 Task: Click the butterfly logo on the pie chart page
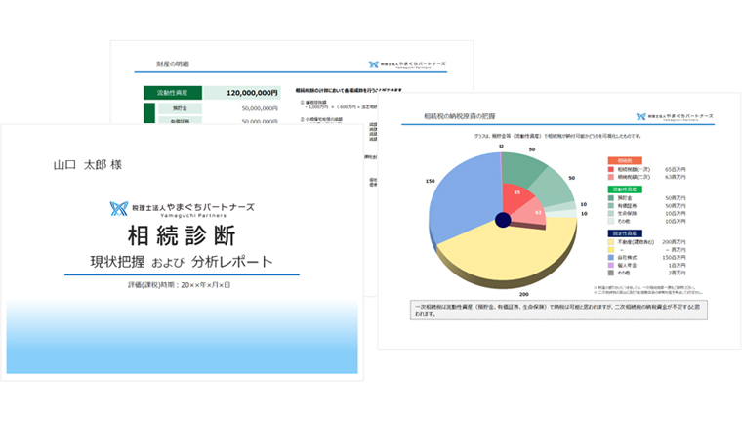coord(640,116)
